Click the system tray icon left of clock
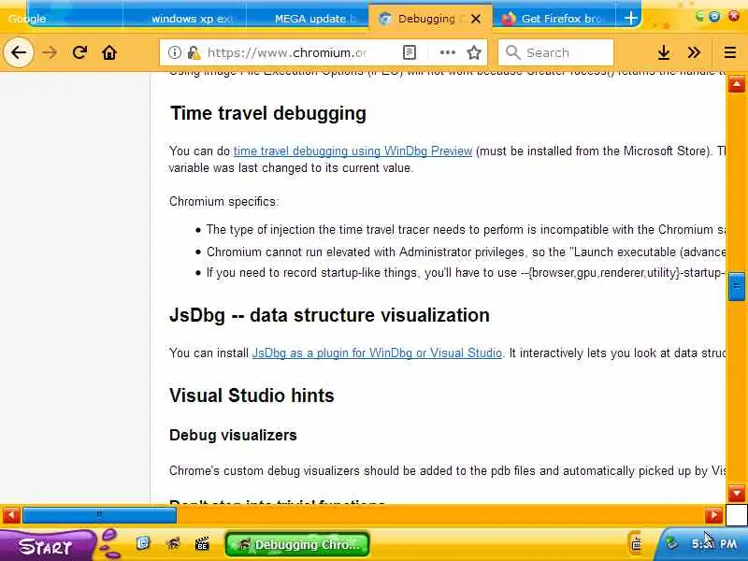Screen dimensions: 748x561 click(671, 543)
